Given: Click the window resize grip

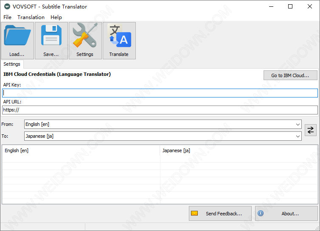Looking at the screenshot, I should pos(317,228).
